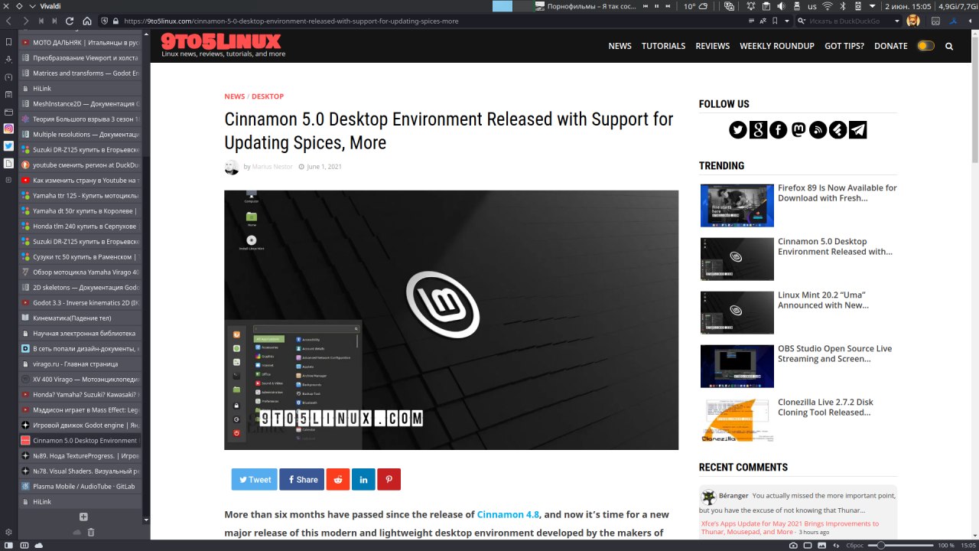
Task: Share article on Reddit
Action: coord(338,480)
